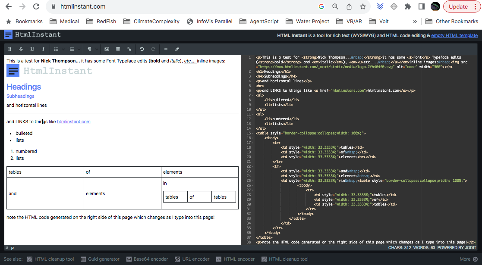
Task: Follow the htmlinstant.com link in the editor
Action: [74, 122]
